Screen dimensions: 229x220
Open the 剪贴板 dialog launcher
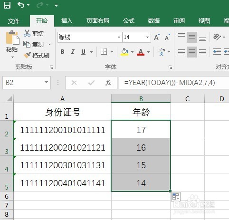point(51,67)
